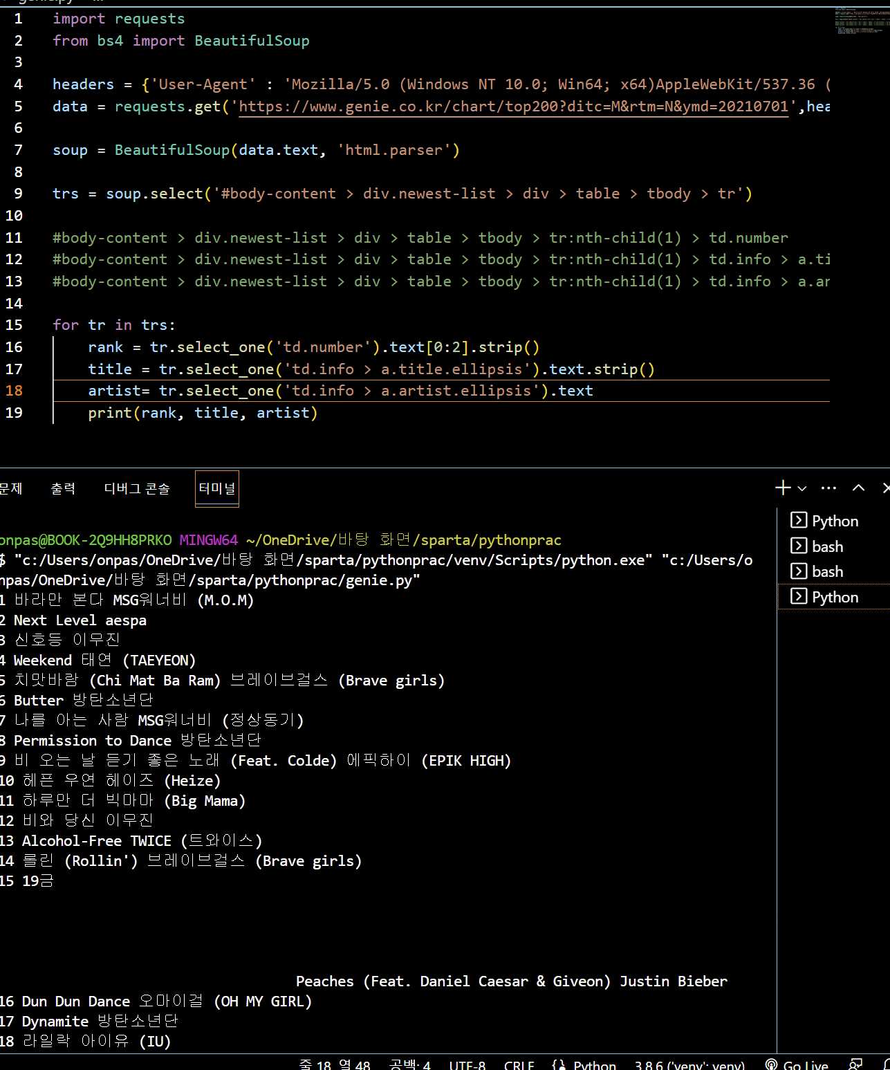Click terminal output '18 라일락 아이유 (IU)'
The image size is (890, 1070).
coord(86,1042)
